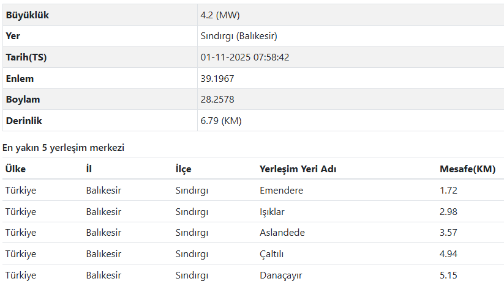Image resolution: width=504 pixels, height=295 pixels.
Task: Click the 'En yakın 5 yerleşim merkezi' heading
Action: click(x=64, y=148)
